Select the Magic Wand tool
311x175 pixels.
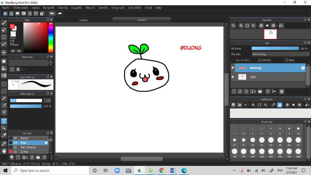[4, 98]
